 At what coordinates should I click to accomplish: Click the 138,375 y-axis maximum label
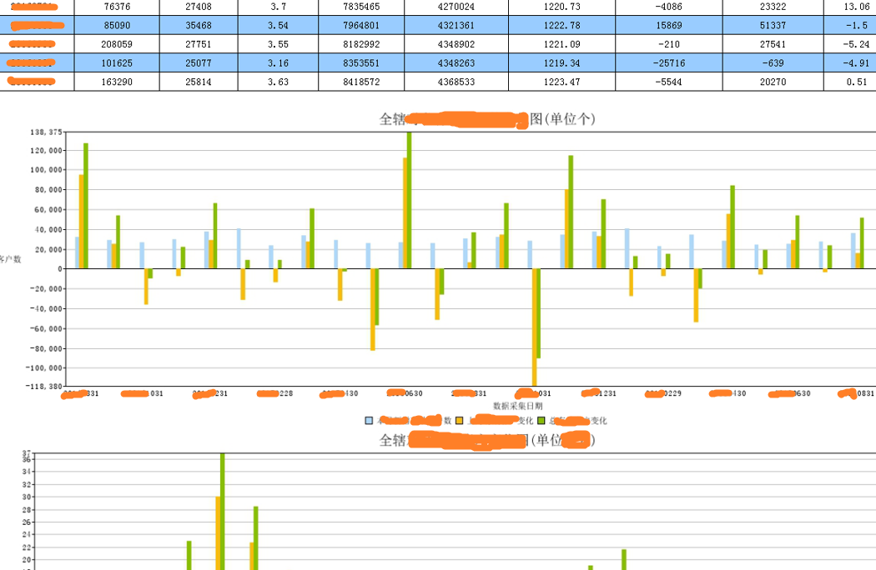44,132
